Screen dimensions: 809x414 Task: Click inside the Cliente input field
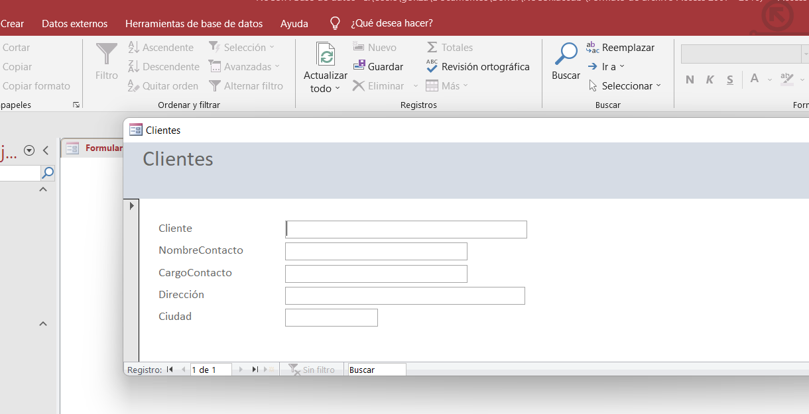click(404, 229)
